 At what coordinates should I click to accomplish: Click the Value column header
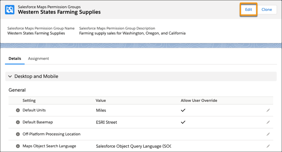pyautogui.click(x=101, y=101)
